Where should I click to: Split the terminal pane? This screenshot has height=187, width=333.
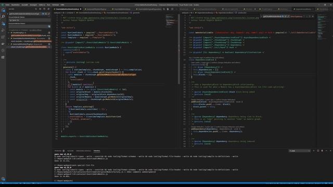tap(318, 151)
